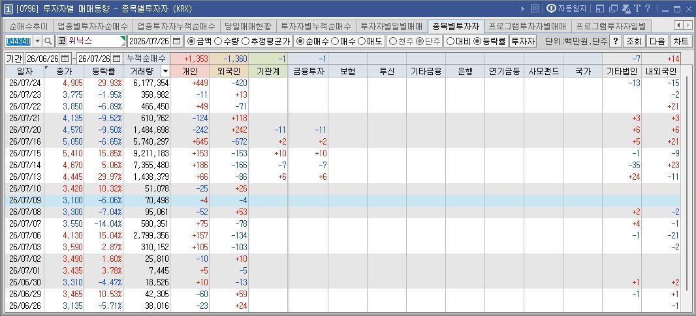Viewport: 696px width, 316px height.
Task: Click the 조회 query button
Action: (x=633, y=41)
